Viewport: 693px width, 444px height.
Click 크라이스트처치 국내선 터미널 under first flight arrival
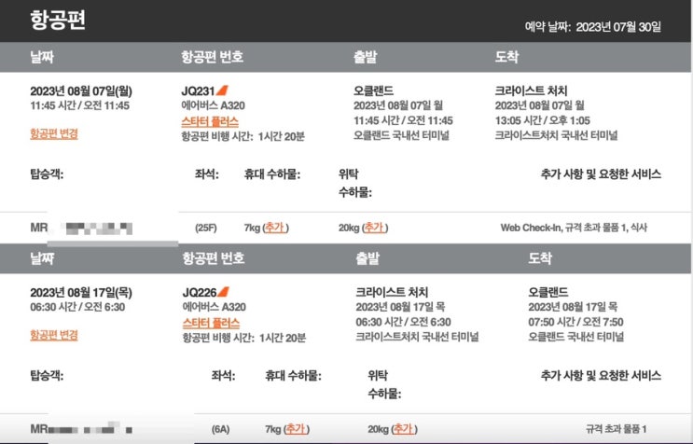[x=556, y=135]
